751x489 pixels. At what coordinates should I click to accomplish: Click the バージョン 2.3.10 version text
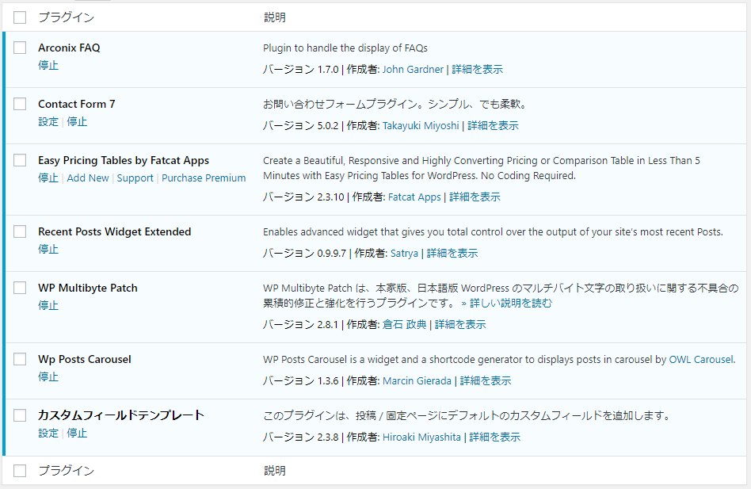point(303,197)
